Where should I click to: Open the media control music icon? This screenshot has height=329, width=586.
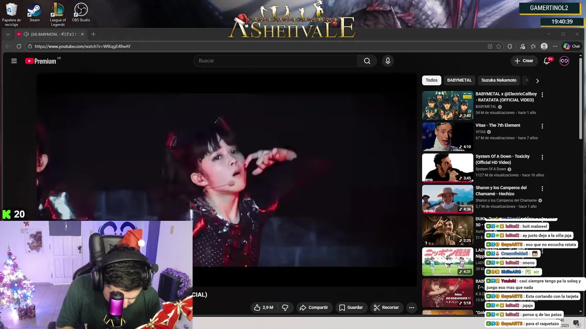[522, 46]
